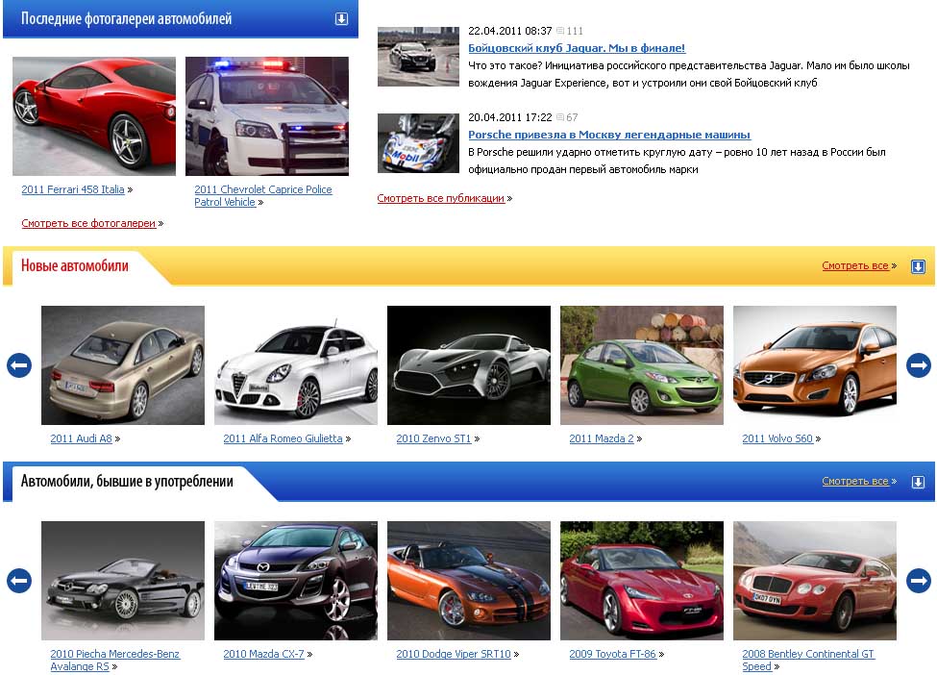Click the red Toyota FT-86 photo
This screenshot has height=675, width=937.
pyautogui.click(x=642, y=581)
